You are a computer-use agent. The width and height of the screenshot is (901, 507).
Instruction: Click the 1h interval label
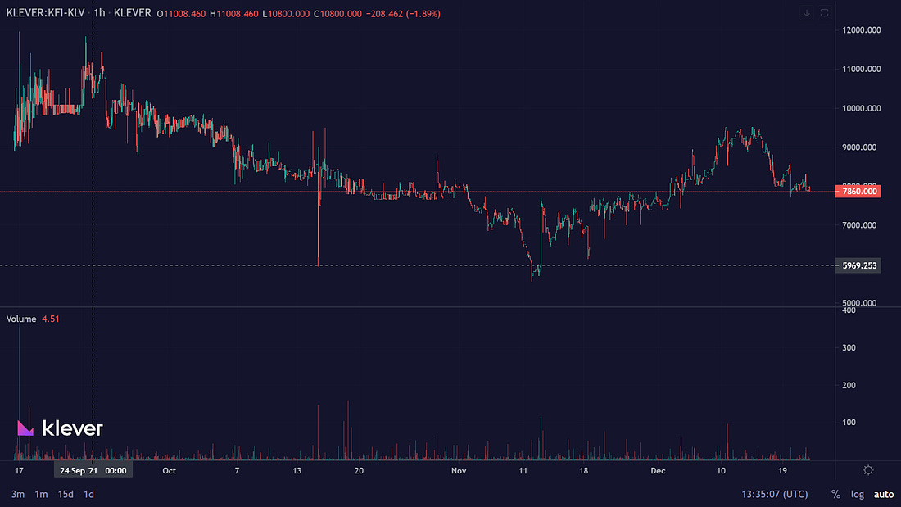click(x=99, y=13)
